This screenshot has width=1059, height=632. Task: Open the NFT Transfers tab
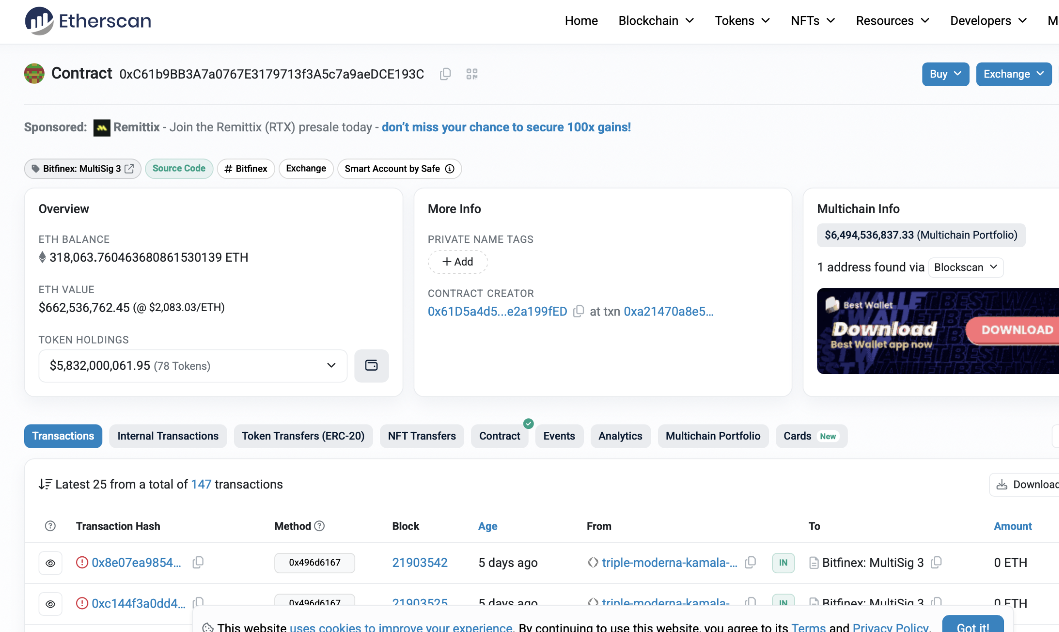pos(421,435)
